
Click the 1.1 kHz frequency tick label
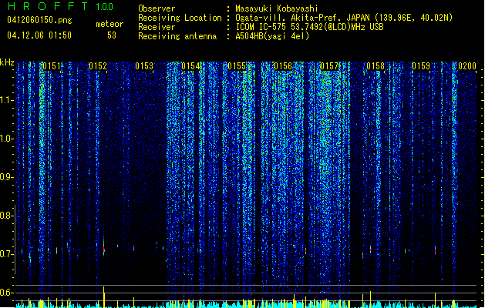(7, 100)
